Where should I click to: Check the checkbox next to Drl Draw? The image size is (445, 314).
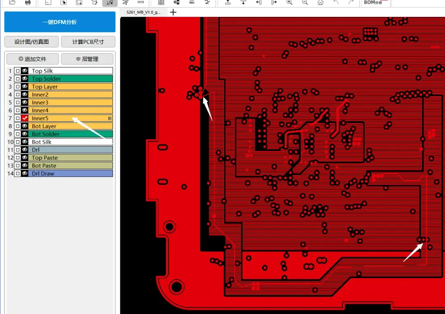[18, 173]
